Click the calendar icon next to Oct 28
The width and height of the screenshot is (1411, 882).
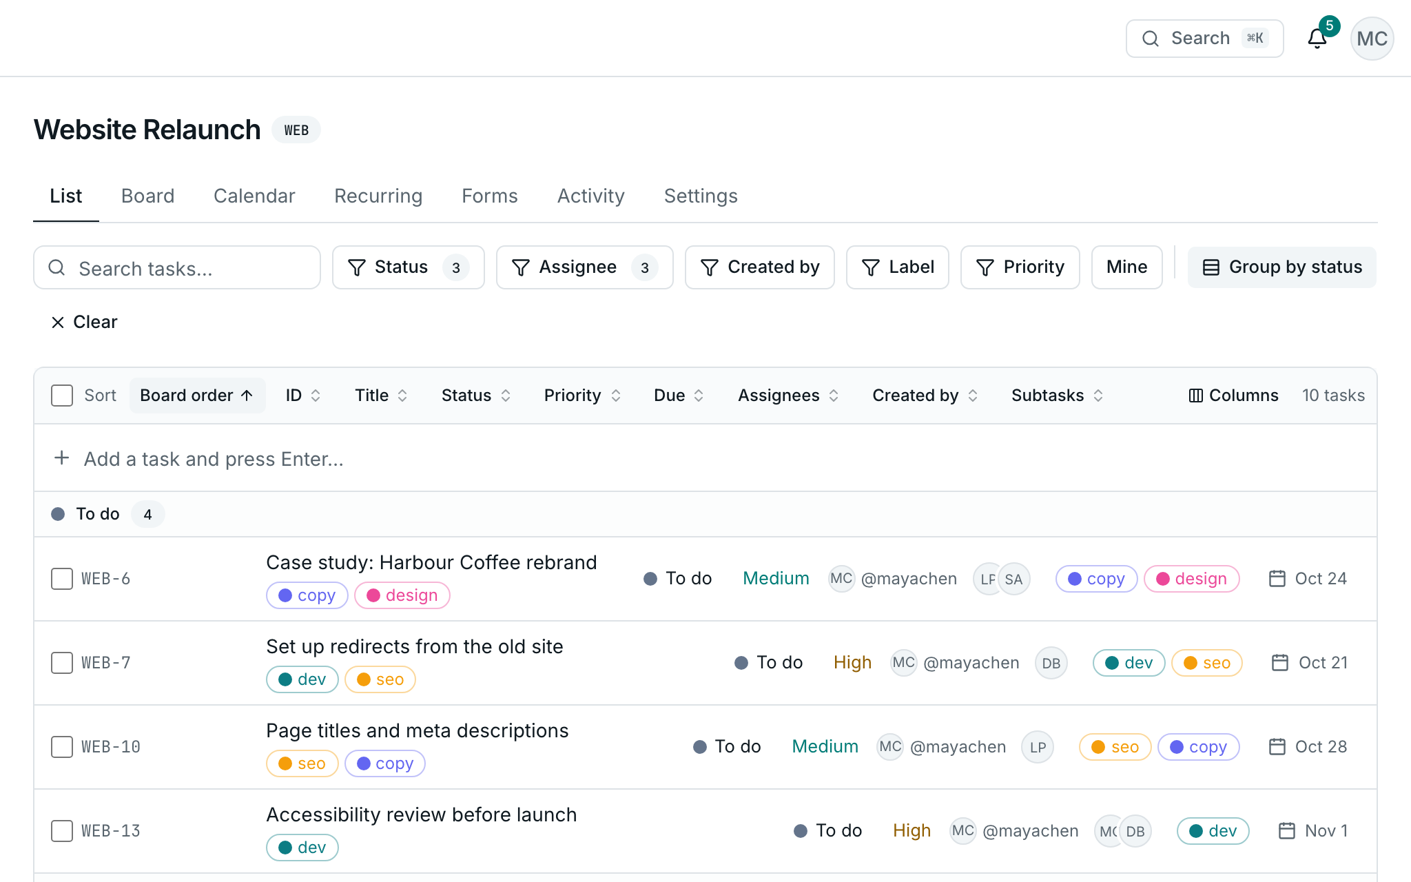pyautogui.click(x=1277, y=747)
